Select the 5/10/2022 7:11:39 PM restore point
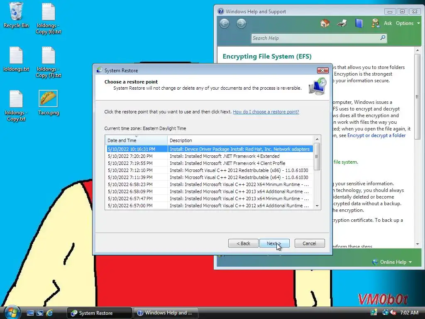The height and width of the screenshot is (319, 425). 210,177
